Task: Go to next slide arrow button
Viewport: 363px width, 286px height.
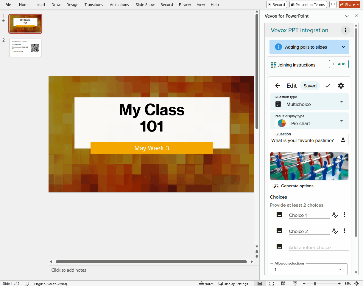Action: pos(257,256)
